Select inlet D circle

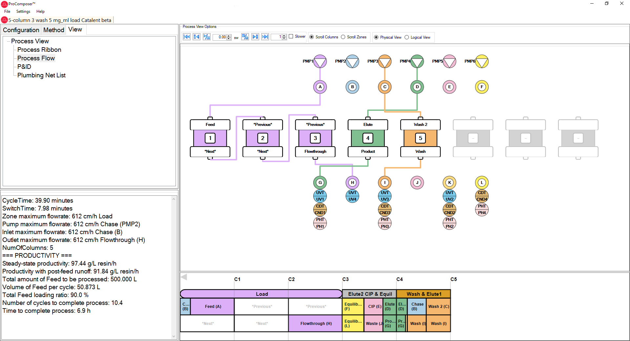(417, 87)
